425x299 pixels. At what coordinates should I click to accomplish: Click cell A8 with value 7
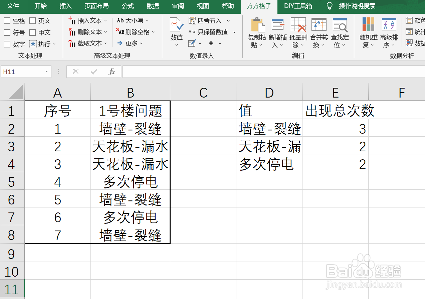pyautogui.click(x=58, y=235)
